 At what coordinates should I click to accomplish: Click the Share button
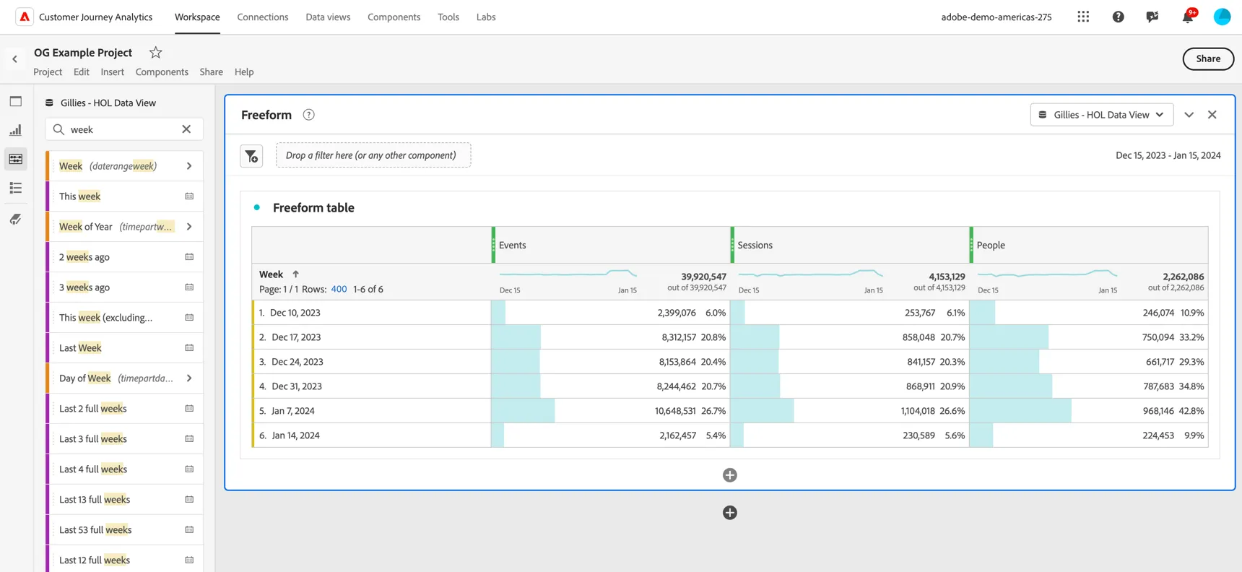click(x=1208, y=58)
